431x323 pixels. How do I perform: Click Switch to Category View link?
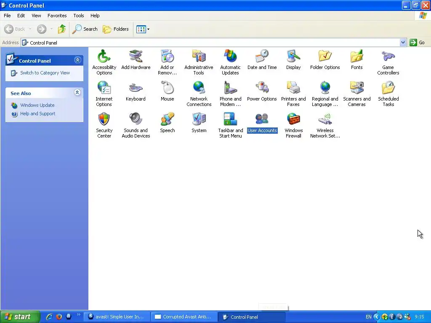pyautogui.click(x=45, y=73)
